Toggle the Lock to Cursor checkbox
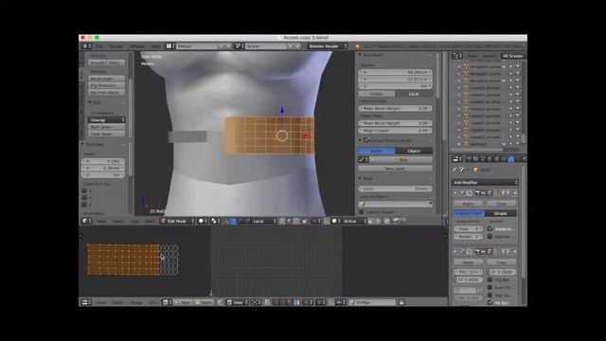Screen dimensions: 606x341 point(362,212)
